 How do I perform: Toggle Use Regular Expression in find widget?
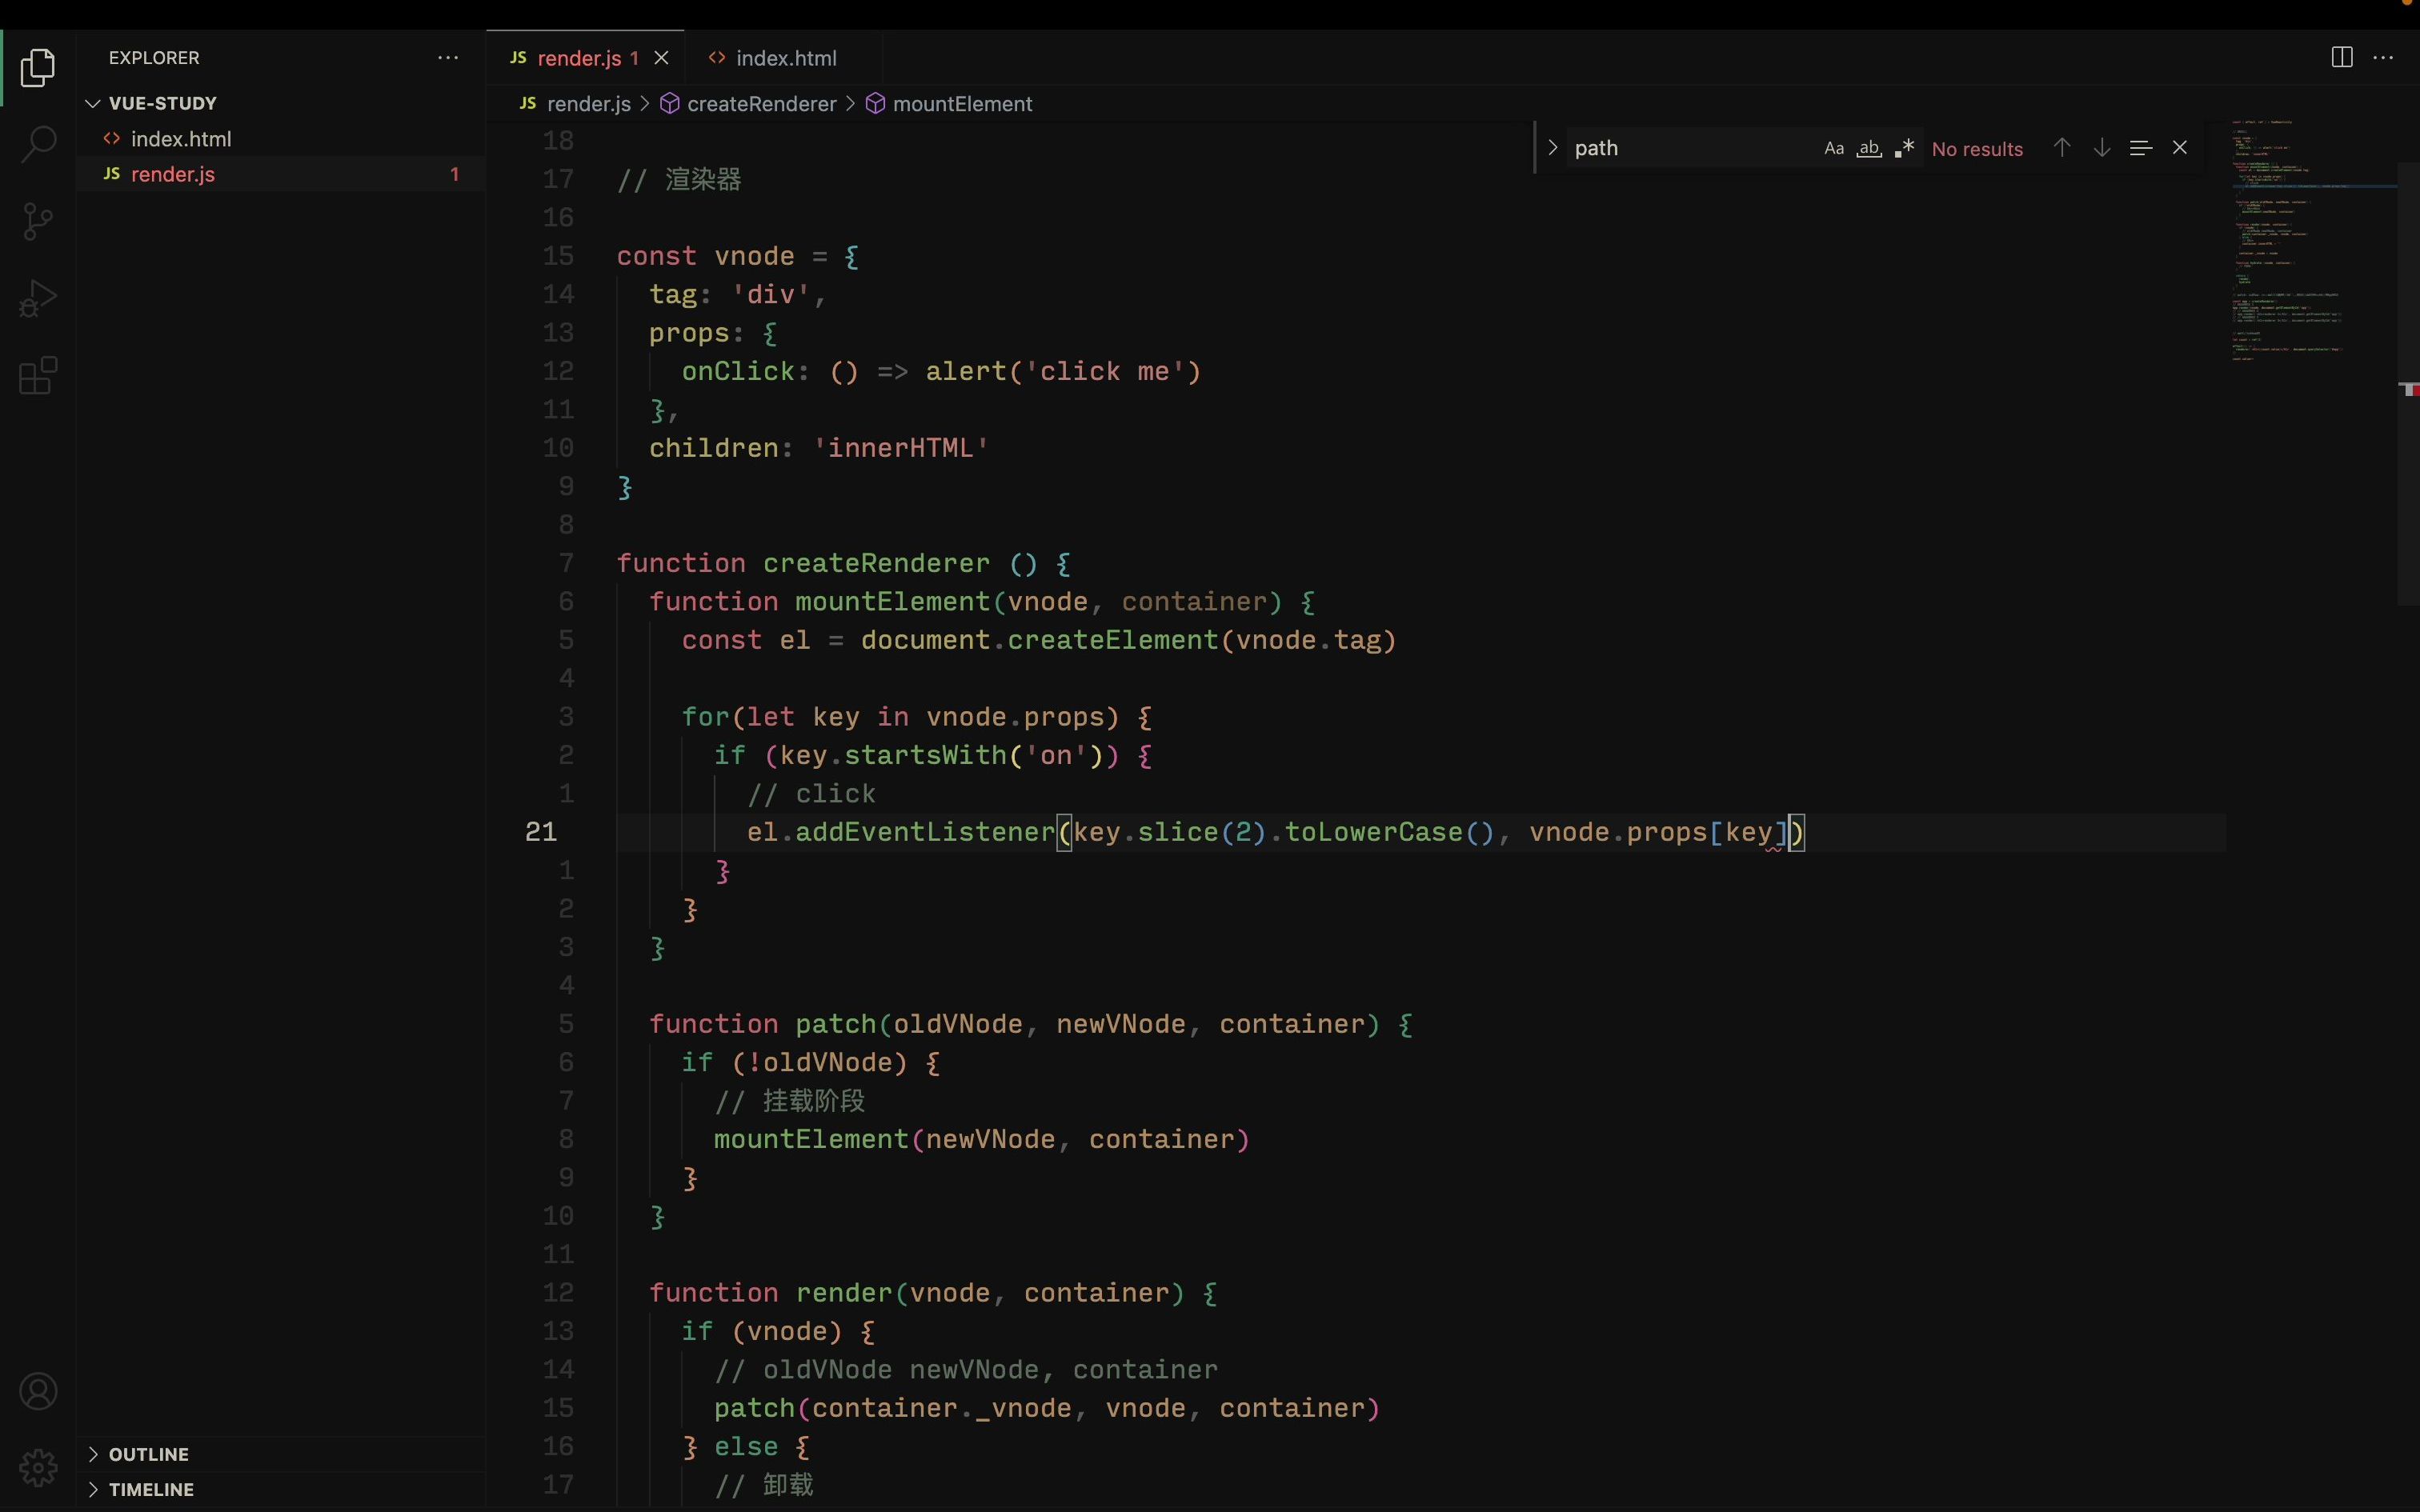click(1904, 148)
